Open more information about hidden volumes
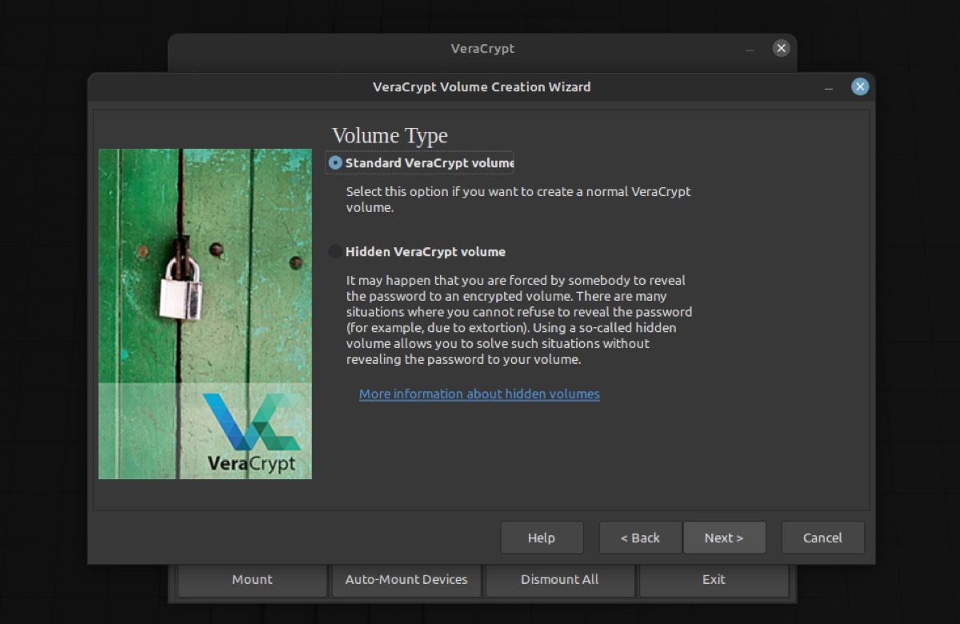This screenshot has height=624, width=960. point(478,394)
